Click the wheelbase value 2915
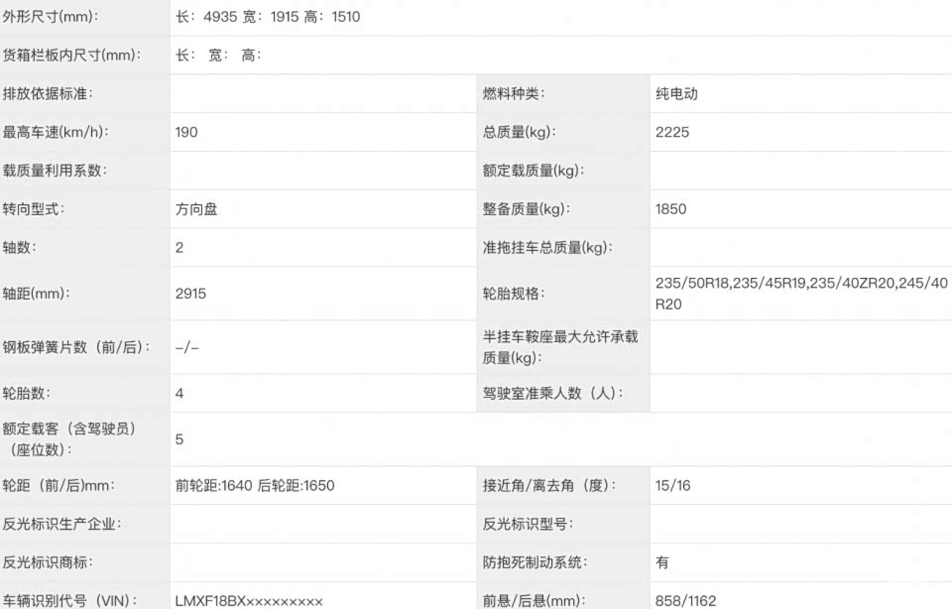 click(190, 294)
